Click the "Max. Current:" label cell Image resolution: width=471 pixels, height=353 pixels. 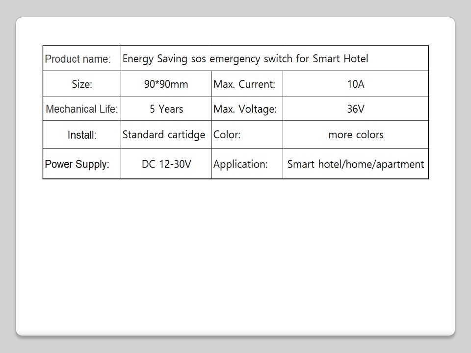click(x=244, y=84)
